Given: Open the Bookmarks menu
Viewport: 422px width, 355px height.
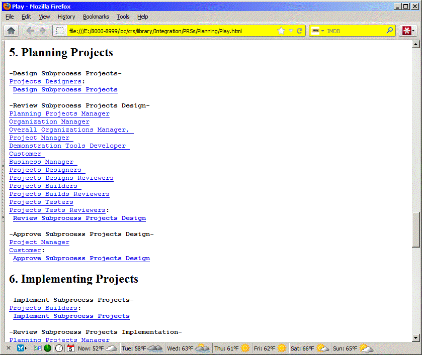Looking at the screenshot, I should [96, 17].
